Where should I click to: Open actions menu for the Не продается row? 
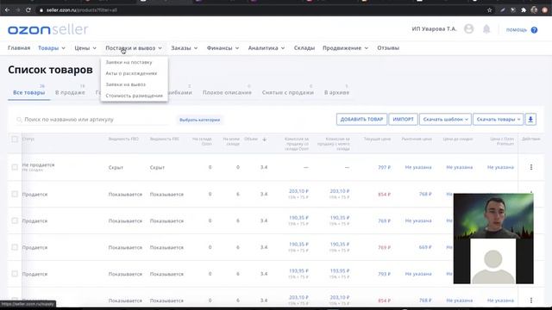pos(531,167)
